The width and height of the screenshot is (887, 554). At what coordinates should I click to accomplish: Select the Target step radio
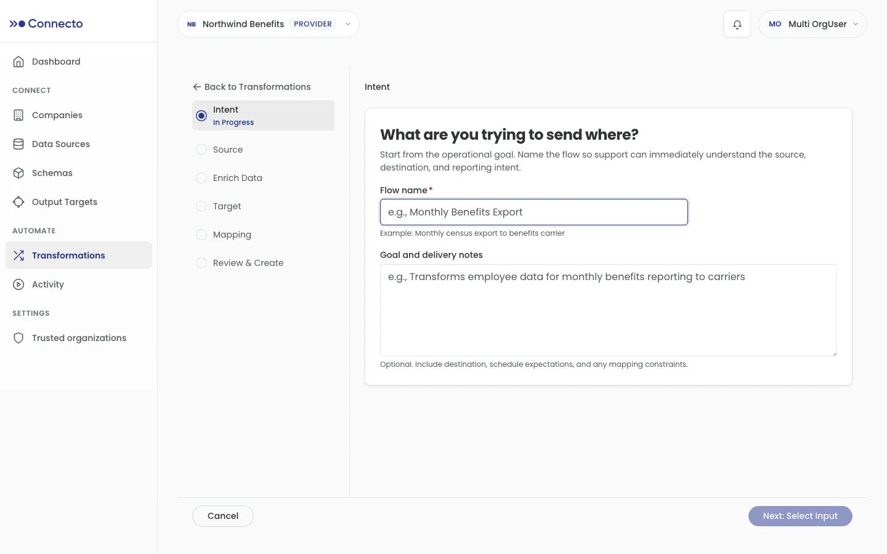[201, 206]
